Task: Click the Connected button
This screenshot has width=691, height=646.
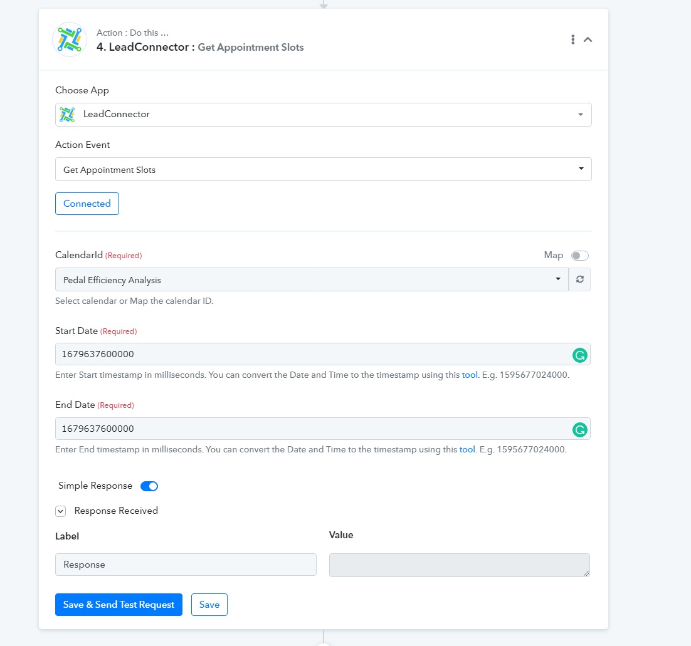Action: click(x=87, y=204)
